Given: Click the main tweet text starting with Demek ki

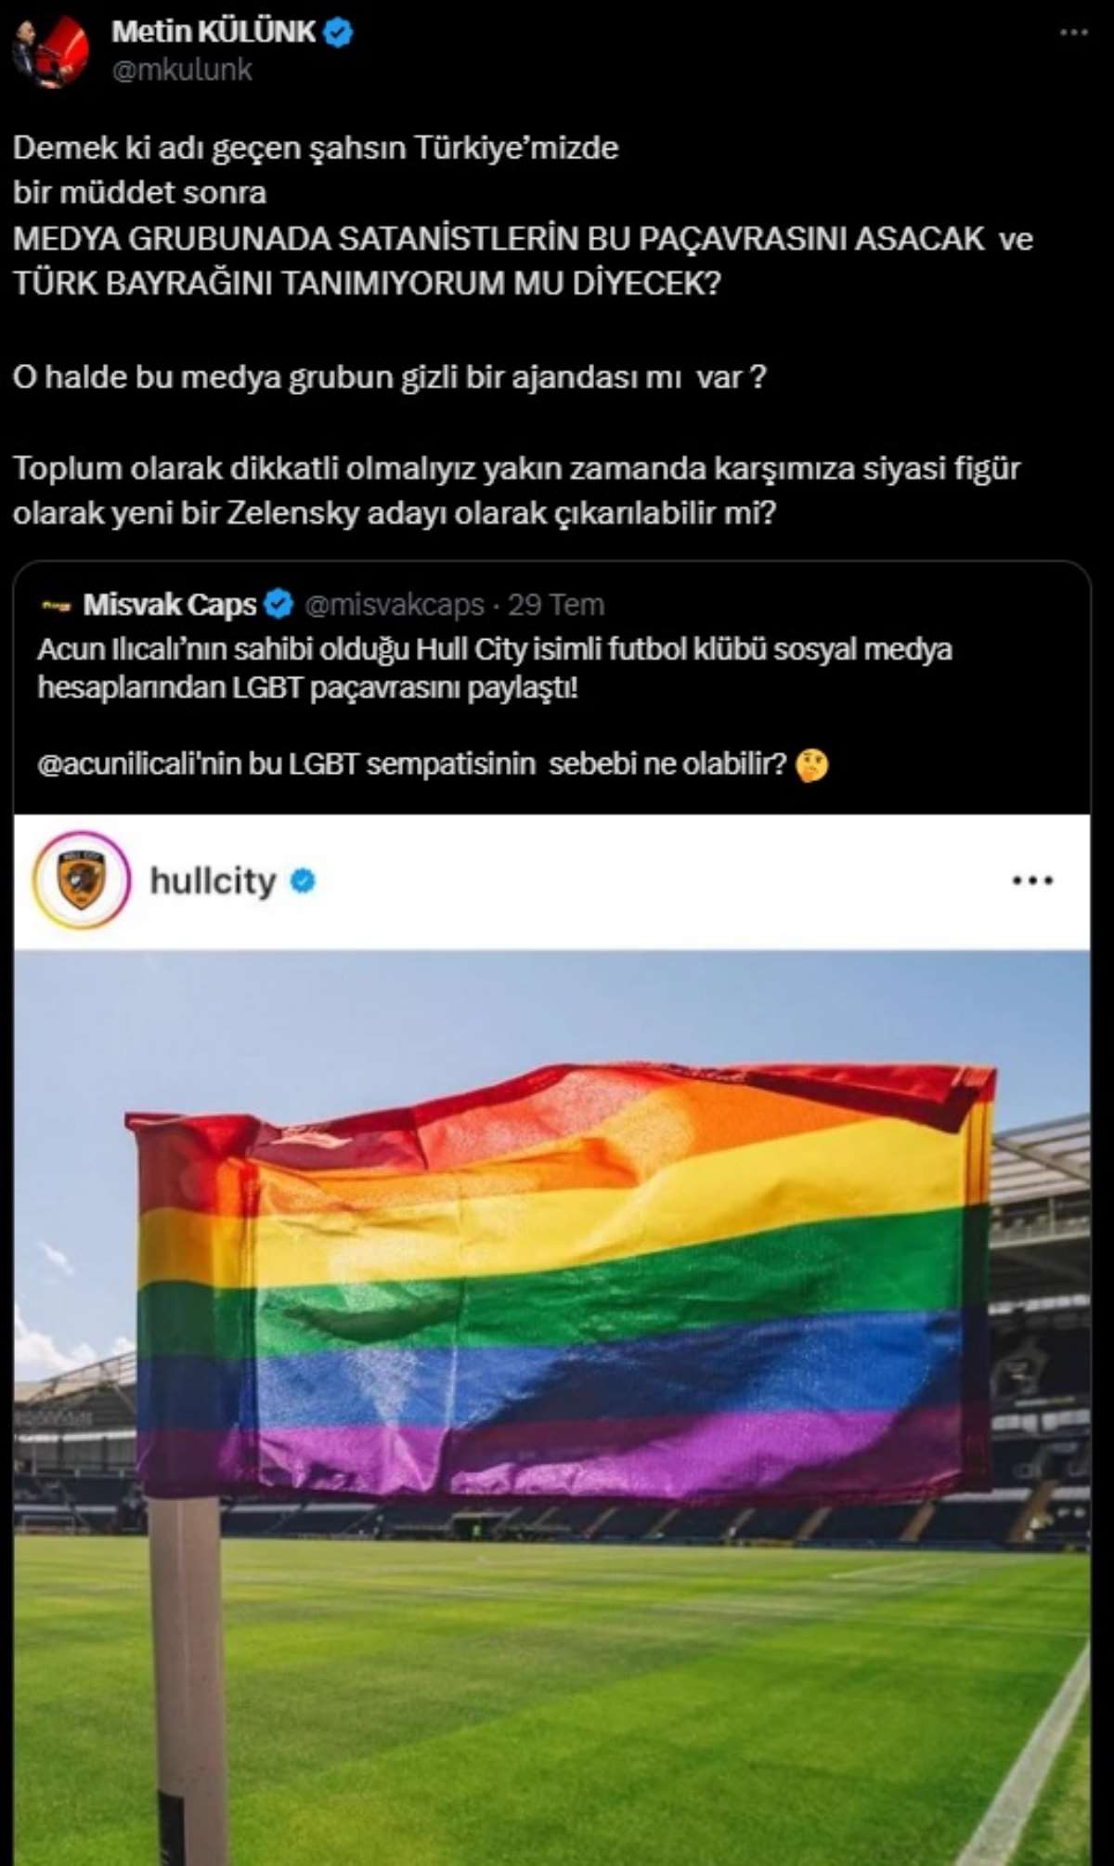Looking at the screenshot, I should pyautogui.click(x=523, y=215).
